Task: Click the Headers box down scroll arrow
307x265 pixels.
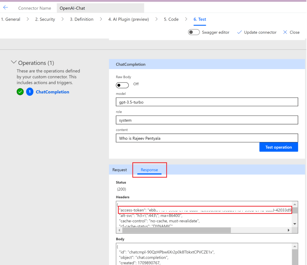Action: point(294,224)
